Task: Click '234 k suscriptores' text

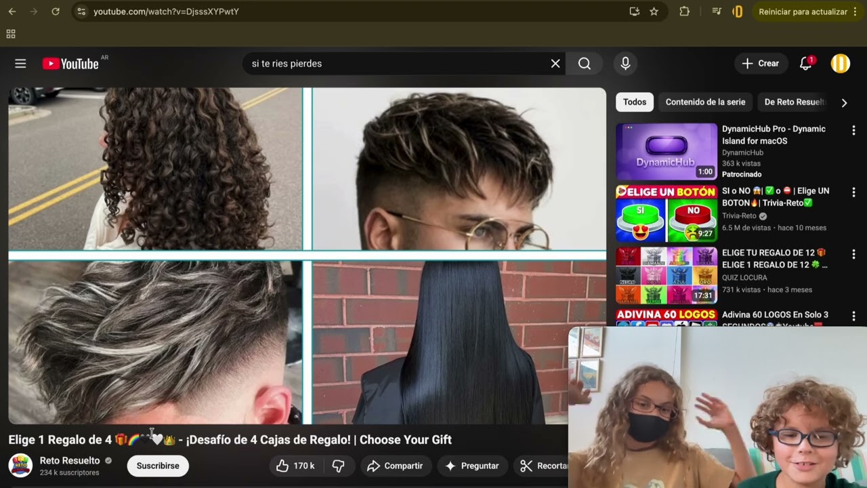Action: [x=69, y=472]
